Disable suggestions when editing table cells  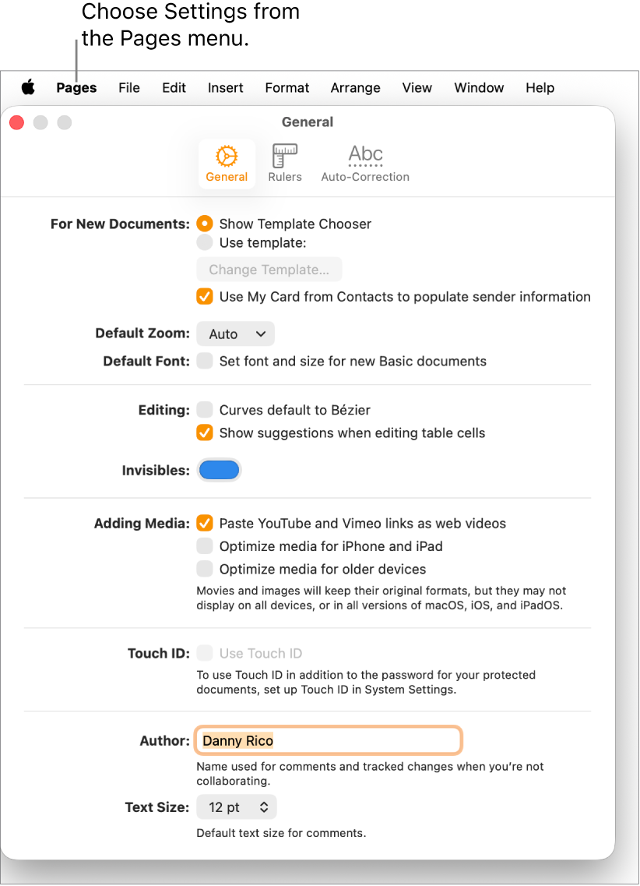point(203,432)
